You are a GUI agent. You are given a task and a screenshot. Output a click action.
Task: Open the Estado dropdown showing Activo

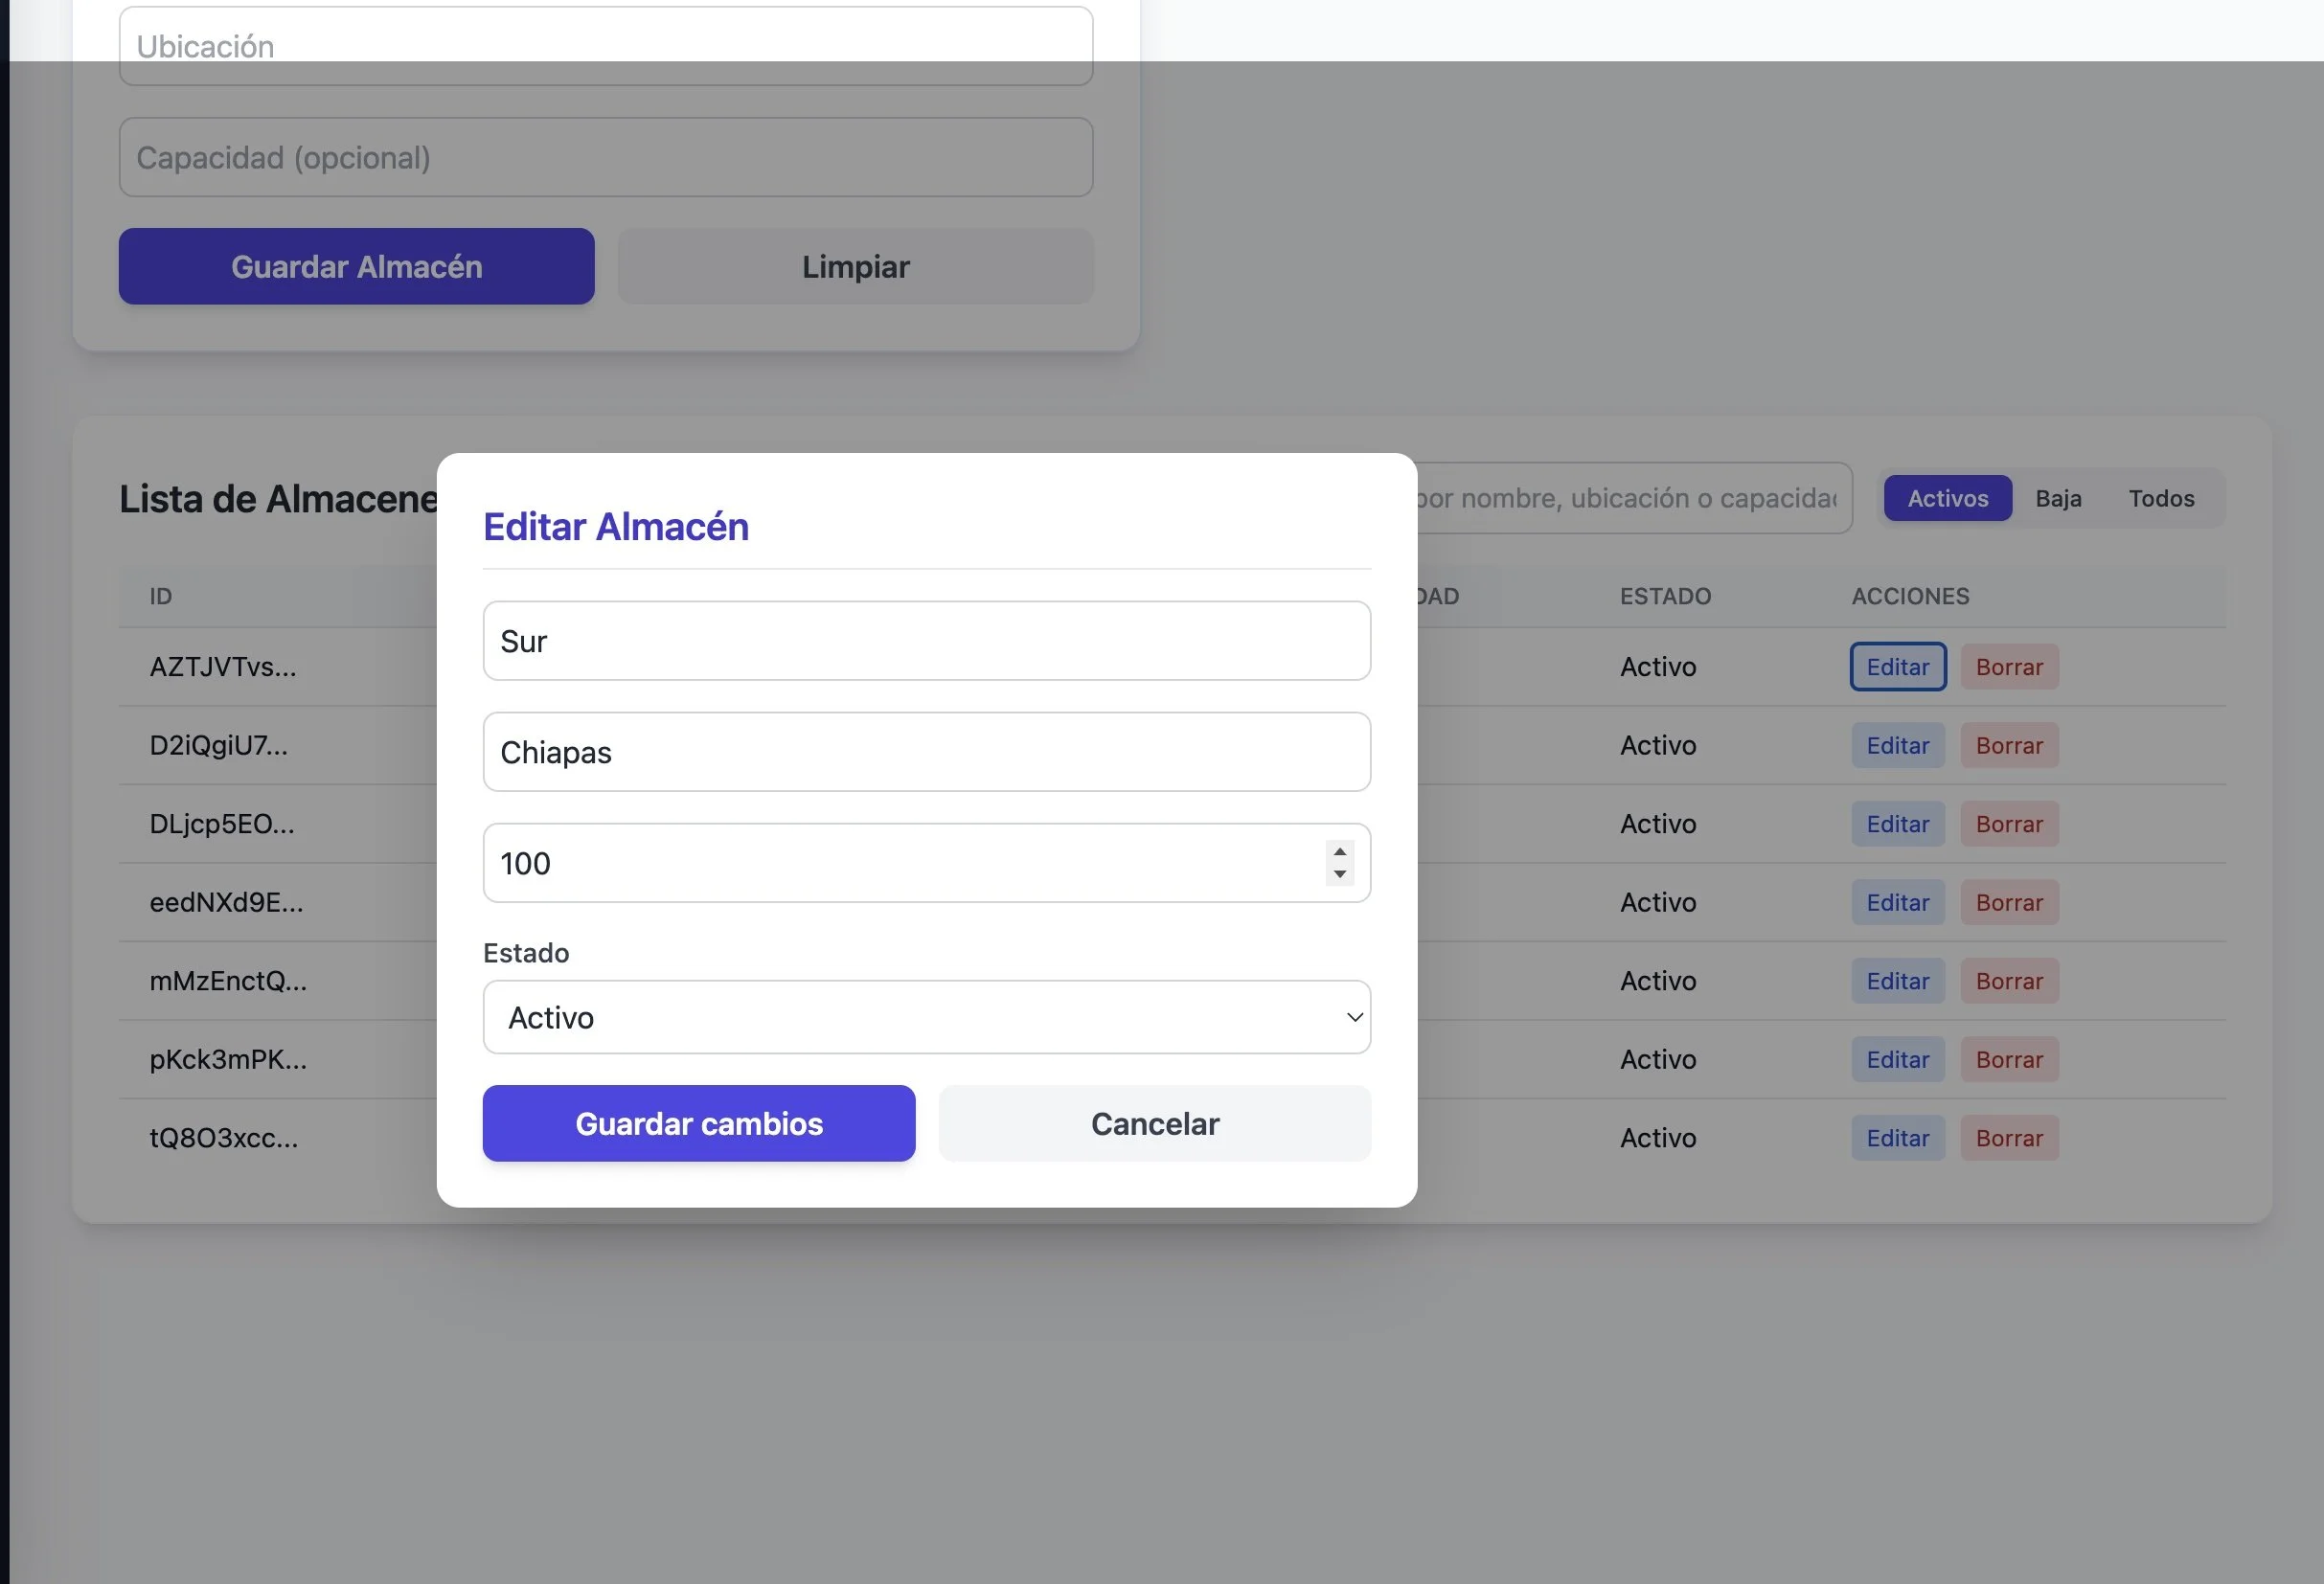tap(926, 1017)
